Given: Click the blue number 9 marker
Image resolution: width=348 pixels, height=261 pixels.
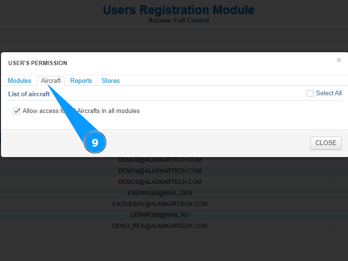Looking at the screenshot, I should tap(95, 143).
